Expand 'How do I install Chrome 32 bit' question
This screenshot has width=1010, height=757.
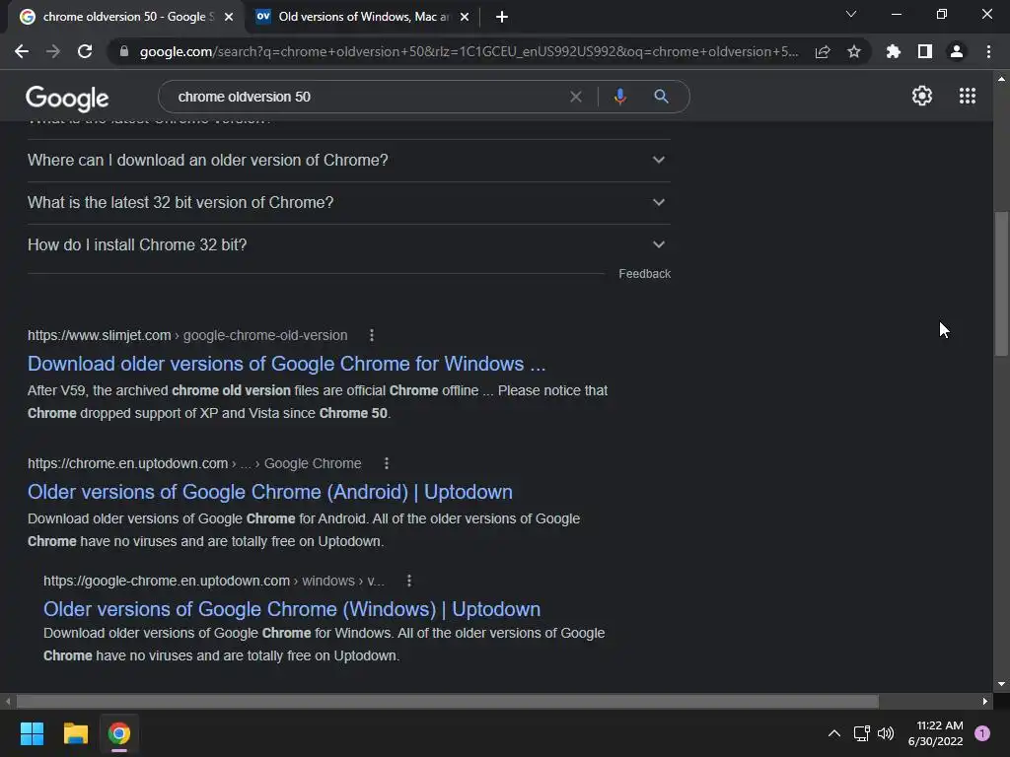click(x=348, y=245)
